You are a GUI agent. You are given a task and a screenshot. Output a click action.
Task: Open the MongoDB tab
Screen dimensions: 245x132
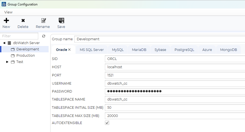[x=228, y=50]
